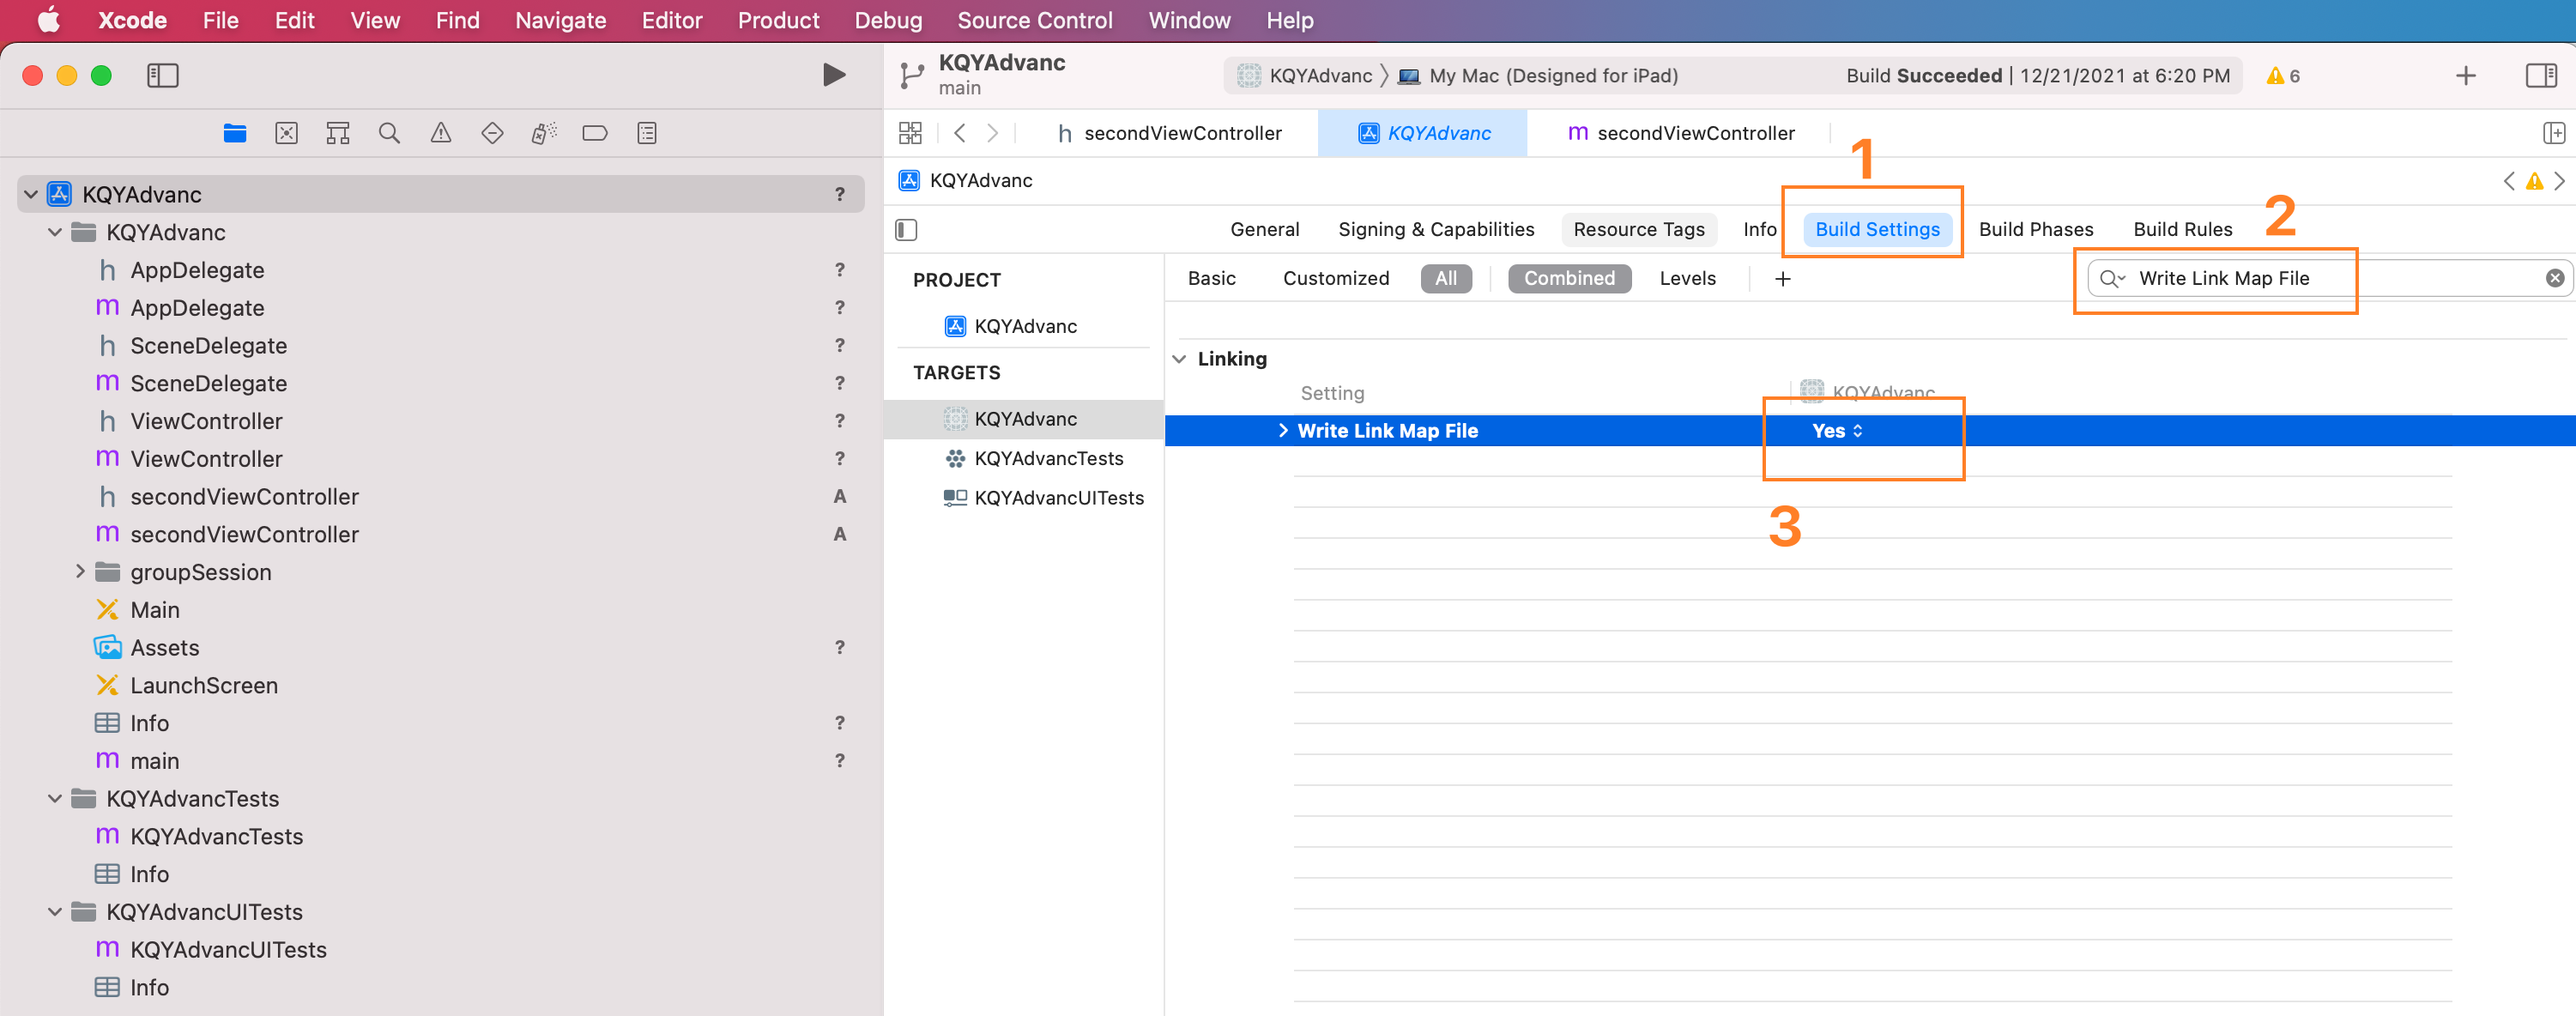Viewport: 2576px width, 1016px height.
Task: Open the source control navigator icon
Action: coord(286,133)
